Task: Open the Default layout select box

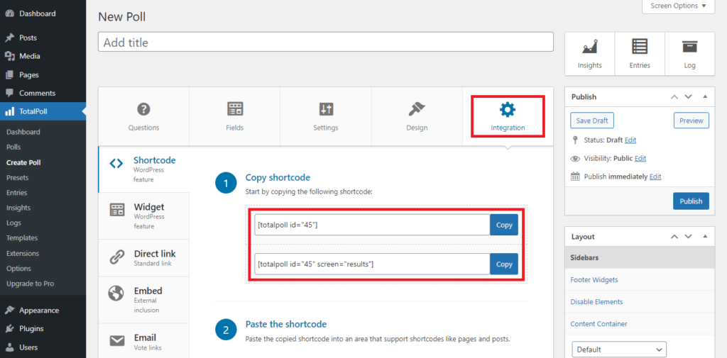Action: coord(619,349)
